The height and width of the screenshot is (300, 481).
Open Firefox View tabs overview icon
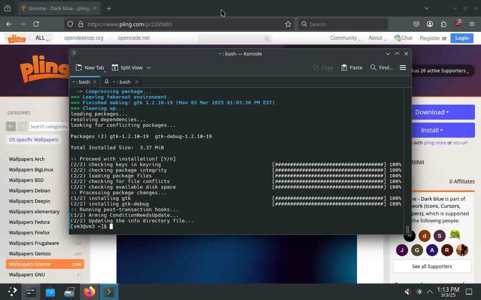8,8
